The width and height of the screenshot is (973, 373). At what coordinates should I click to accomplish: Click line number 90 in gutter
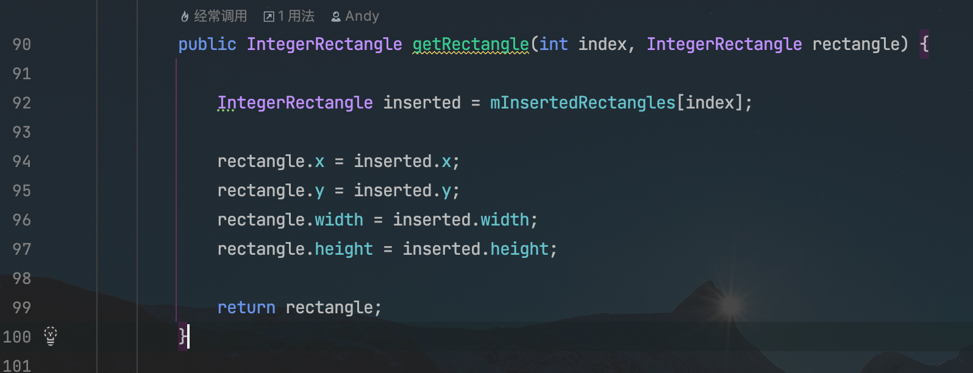click(x=22, y=44)
